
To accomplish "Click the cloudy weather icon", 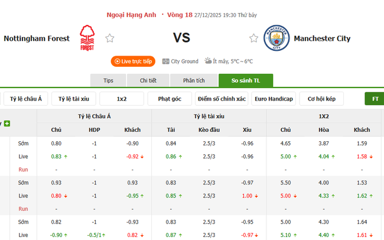I will coord(209,60).
